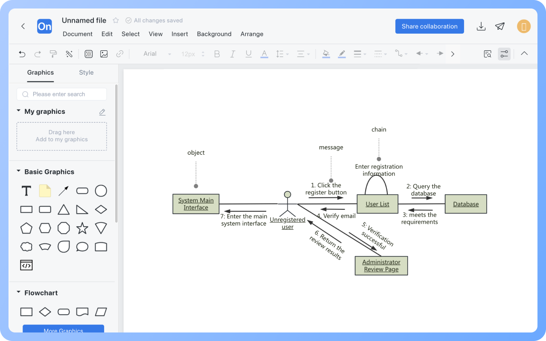The width and height of the screenshot is (546, 341).
Task: Collapse the toolbar with up chevron
Action: coord(524,54)
